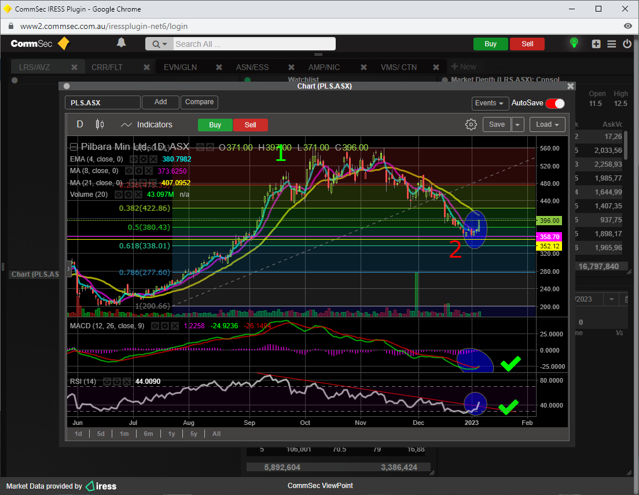
Task: Toggle visibility of MACD indicator
Action: tap(155, 326)
